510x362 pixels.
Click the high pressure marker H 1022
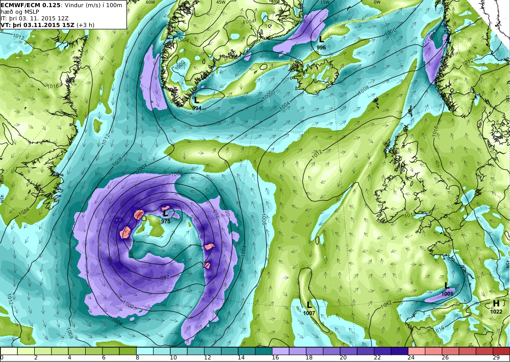click(x=496, y=307)
